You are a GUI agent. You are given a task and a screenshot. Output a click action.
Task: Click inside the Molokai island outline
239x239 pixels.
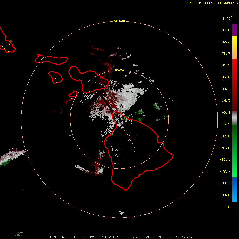pyautogui.click(x=51, y=59)
